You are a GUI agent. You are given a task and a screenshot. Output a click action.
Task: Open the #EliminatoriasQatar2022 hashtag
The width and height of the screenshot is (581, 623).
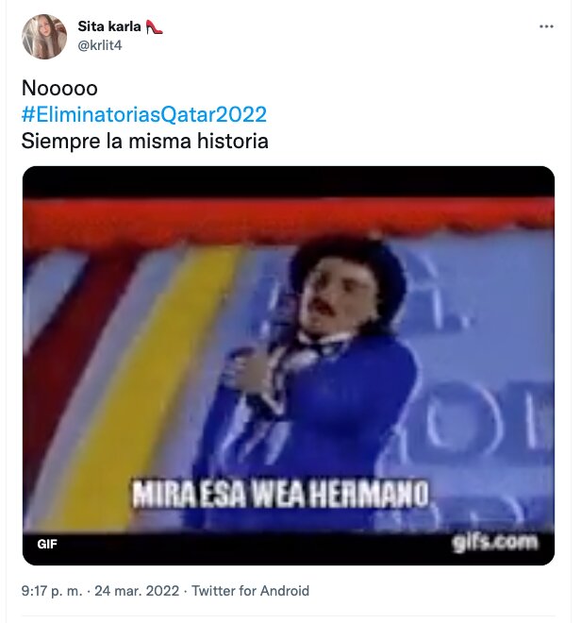(x=143, y=114)
